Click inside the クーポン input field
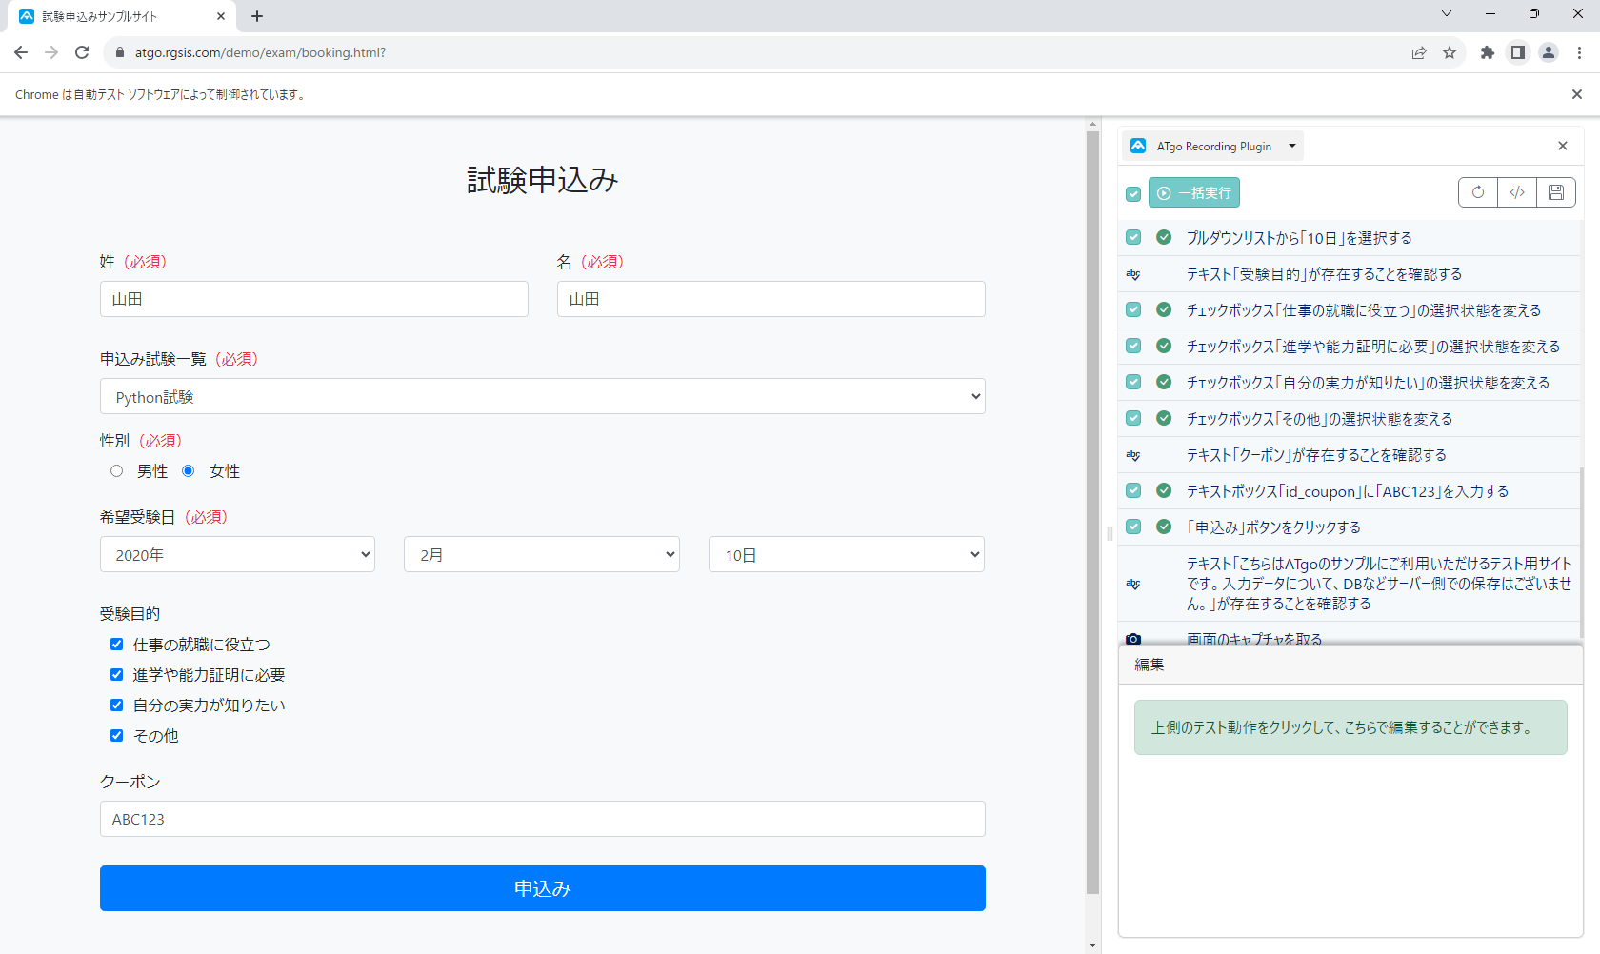Screen dimensions: 1600x954 click(542, 818)
